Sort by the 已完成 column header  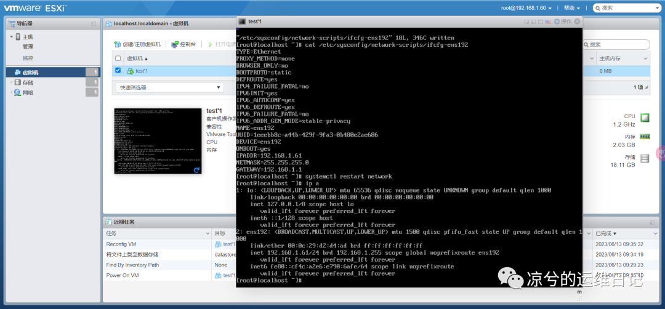click(x=606, y=233)
